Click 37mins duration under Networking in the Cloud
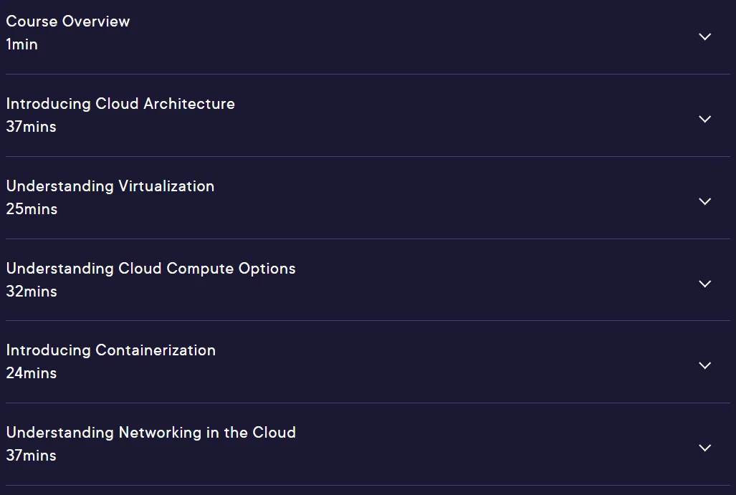Screen dimensions: 736x495 click(31, 456)
